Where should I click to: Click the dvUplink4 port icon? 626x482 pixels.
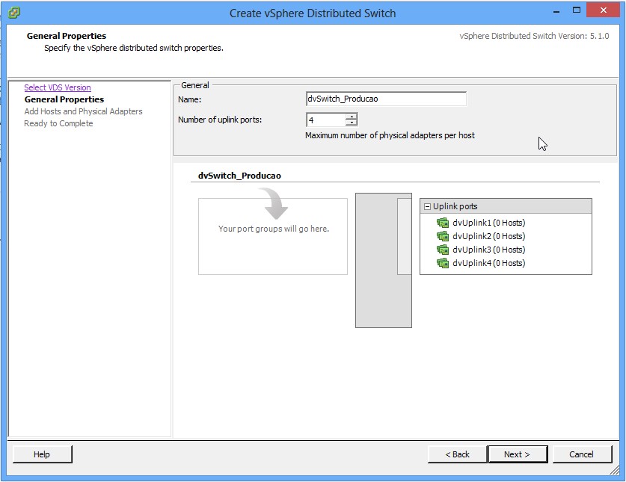tap(443, 263)
